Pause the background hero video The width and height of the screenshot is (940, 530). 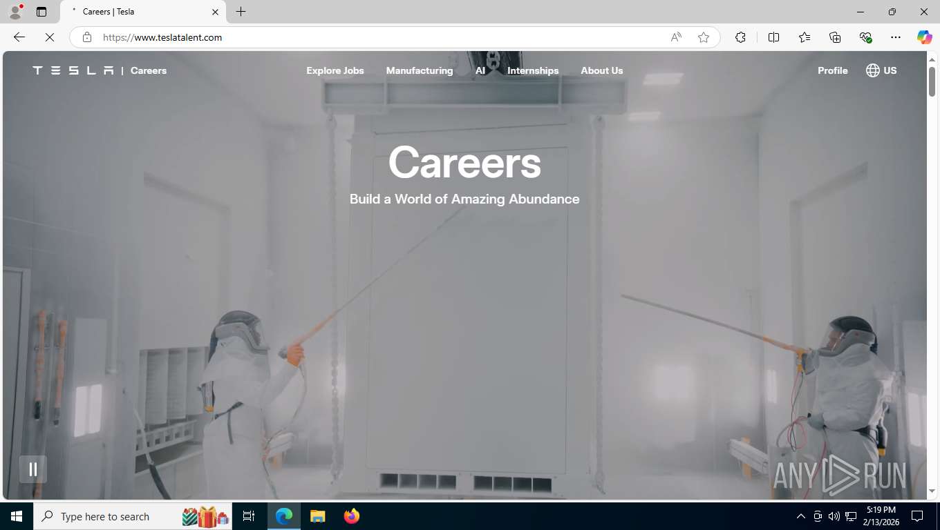point(32,469)
